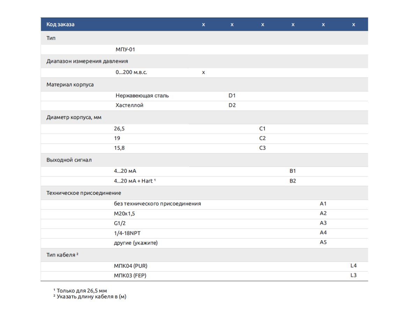Select the 'другие (укажите)' row
407x310 pixels.
[x=136, y=243]
